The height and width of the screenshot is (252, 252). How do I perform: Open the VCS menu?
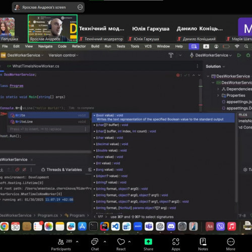(148, 46)
